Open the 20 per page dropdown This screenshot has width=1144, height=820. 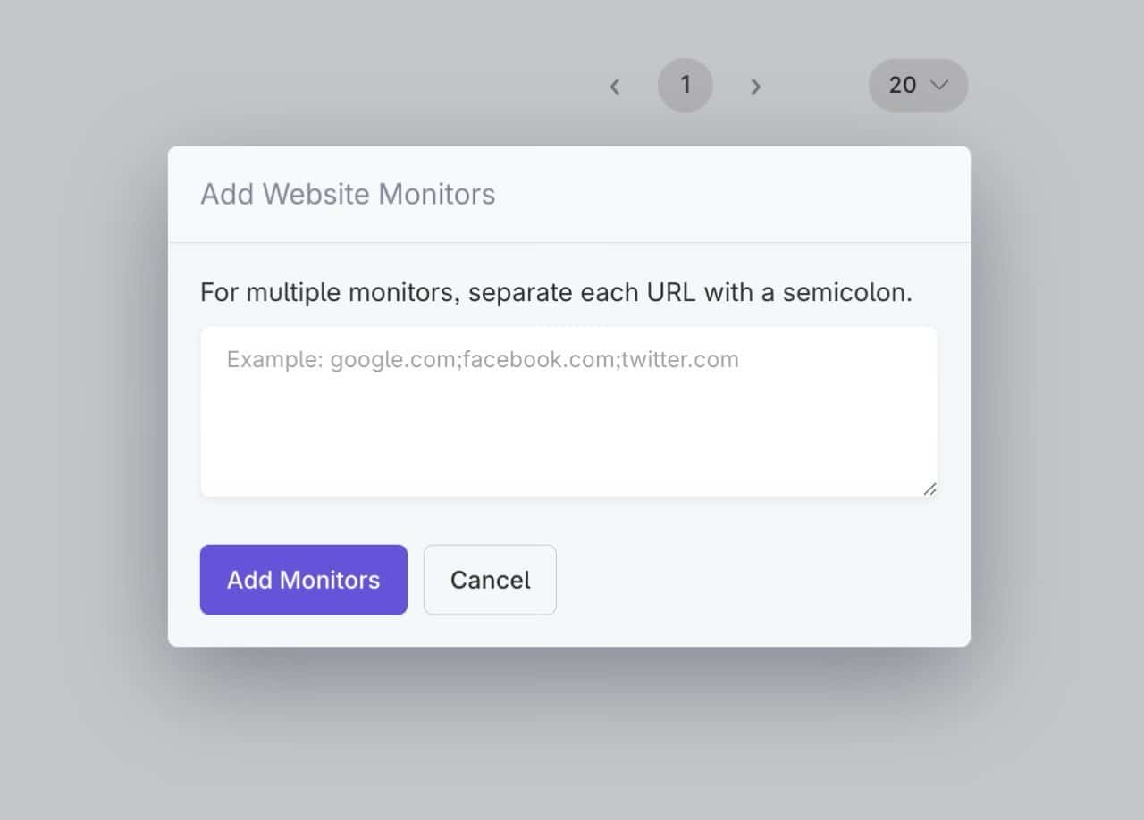coord(918,85)
